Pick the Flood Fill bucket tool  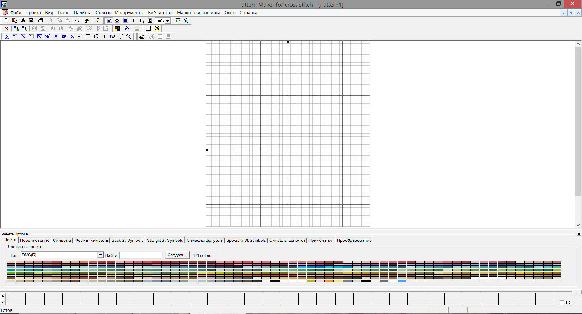coord(112,36)
